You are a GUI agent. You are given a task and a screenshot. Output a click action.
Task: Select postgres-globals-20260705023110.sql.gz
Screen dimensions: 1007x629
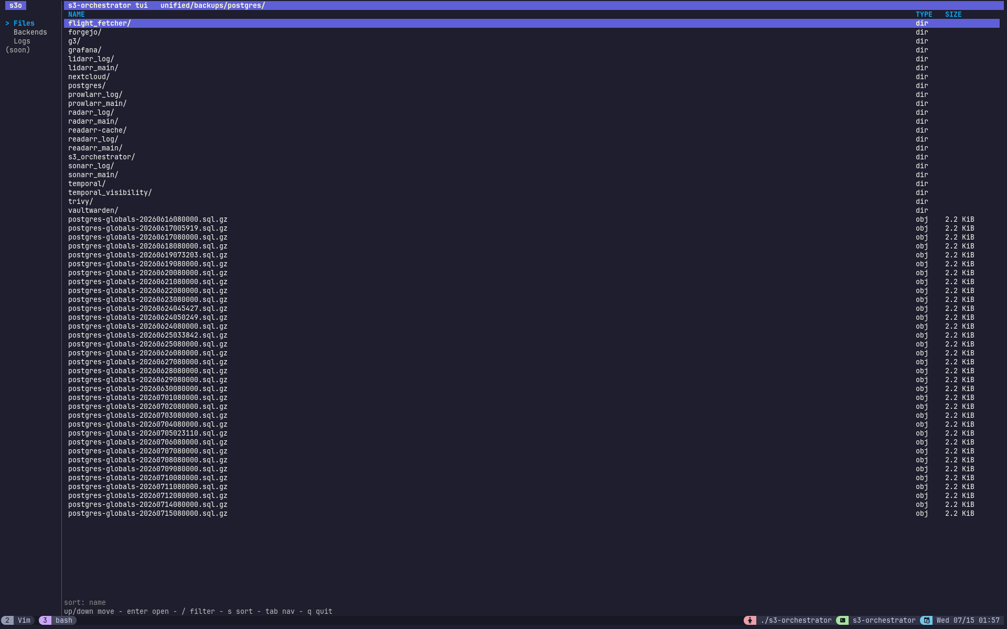tap(531, 433)
